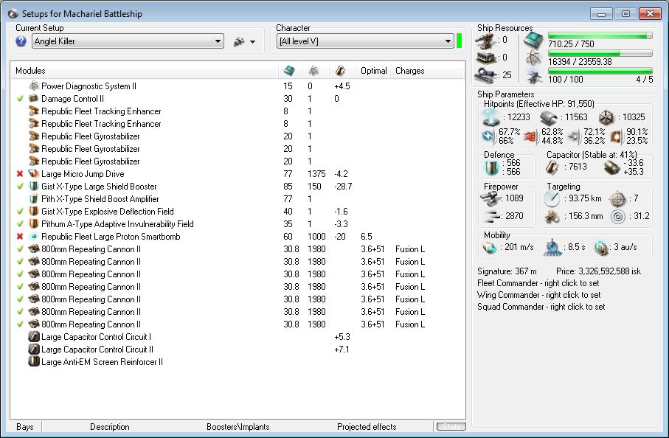Click the powergrid usage bar in Ship Resources
This screenshot has width=669, height=438.
point(600,54)
